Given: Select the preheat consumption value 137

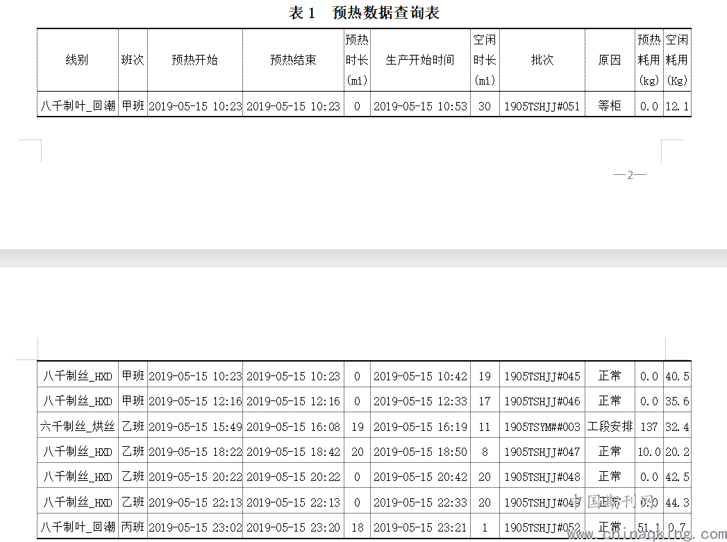Looking at the screenshot, I should [x=649, y=427].
